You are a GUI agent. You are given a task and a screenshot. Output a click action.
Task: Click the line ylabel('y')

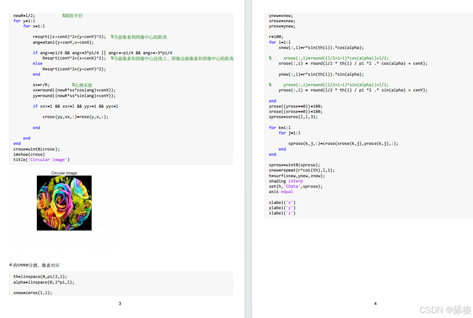pyautogui.click(x=282, y=208)
